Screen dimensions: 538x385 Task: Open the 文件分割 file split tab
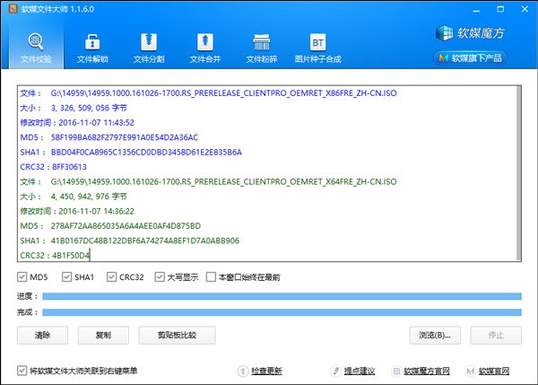(x=149, y=48)
